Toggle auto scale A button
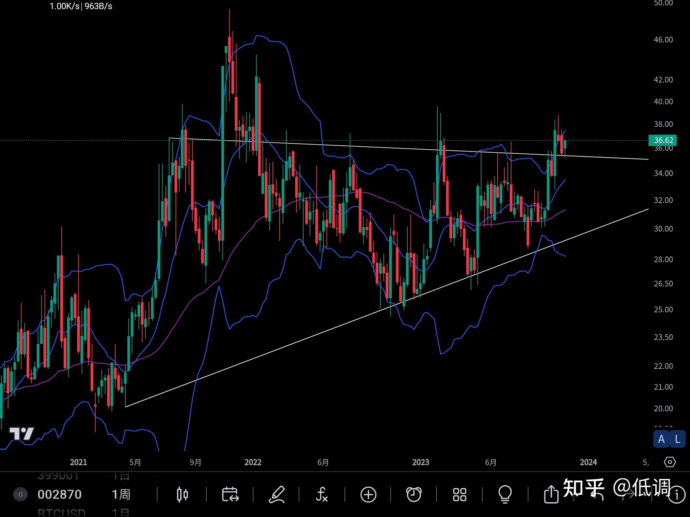This screenshot has height=517, width=690. pyautogui.click(x=661, y=439)
